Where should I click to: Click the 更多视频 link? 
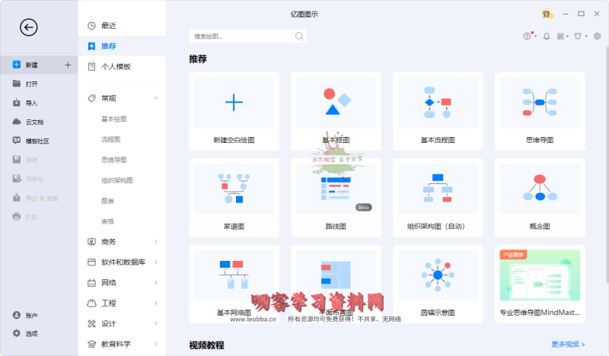coord(568,345)
